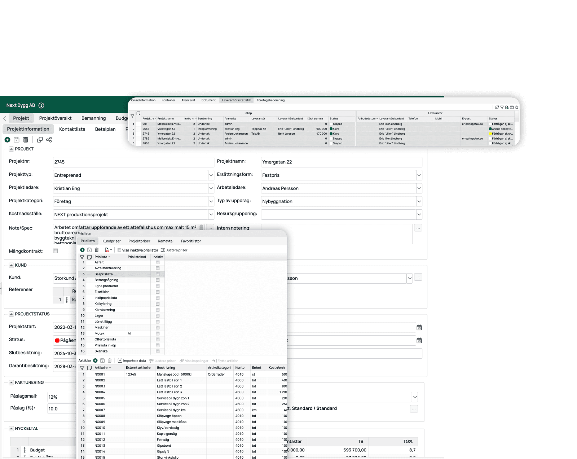Open the Ersättningsform dropdown showing Fastpris
Image resolution: width=577 pixels, height=459 pixels.
point(419,175)
